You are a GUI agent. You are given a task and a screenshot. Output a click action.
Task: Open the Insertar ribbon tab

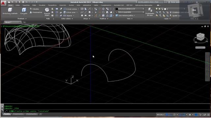tap(63, 5)
